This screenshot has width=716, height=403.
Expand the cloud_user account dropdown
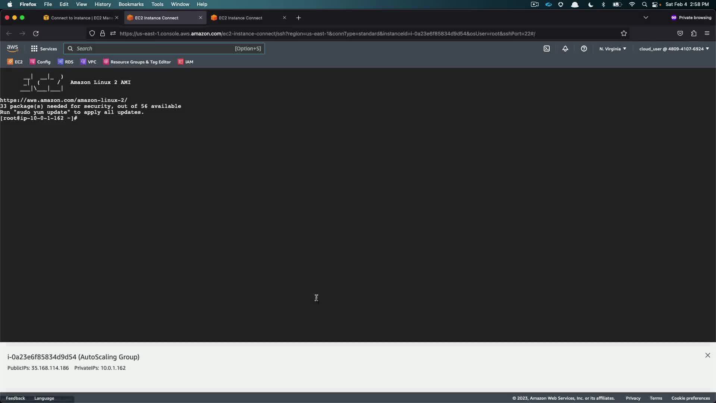click(x=674, y=49)
